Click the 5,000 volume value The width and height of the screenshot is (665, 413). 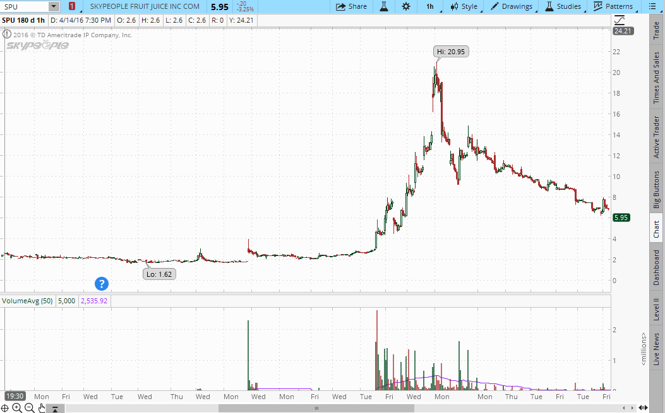66,301
